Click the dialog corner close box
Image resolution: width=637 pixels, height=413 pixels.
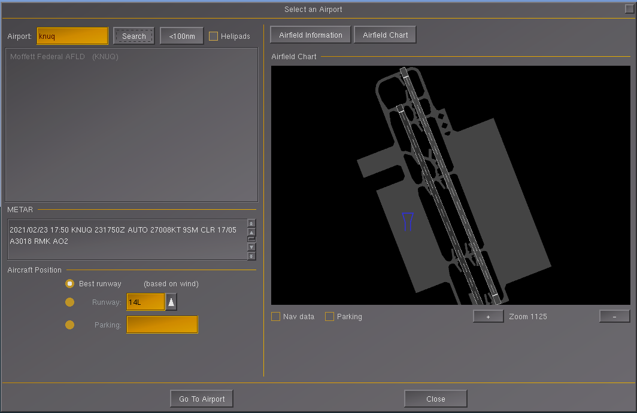(x=629, y=8)
